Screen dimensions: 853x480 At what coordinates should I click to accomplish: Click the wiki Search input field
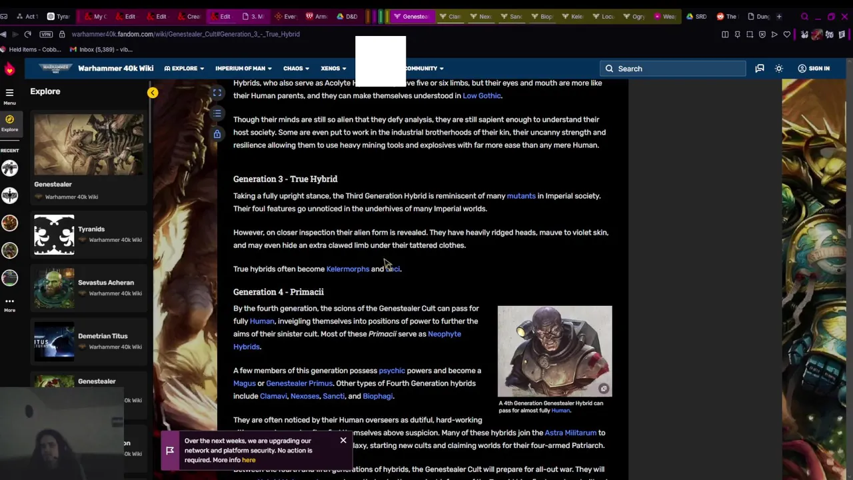673,69
